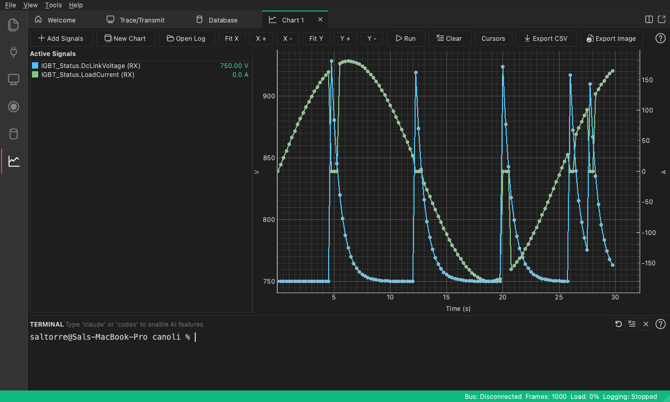Switch to the Database tab

click(217, 20)
